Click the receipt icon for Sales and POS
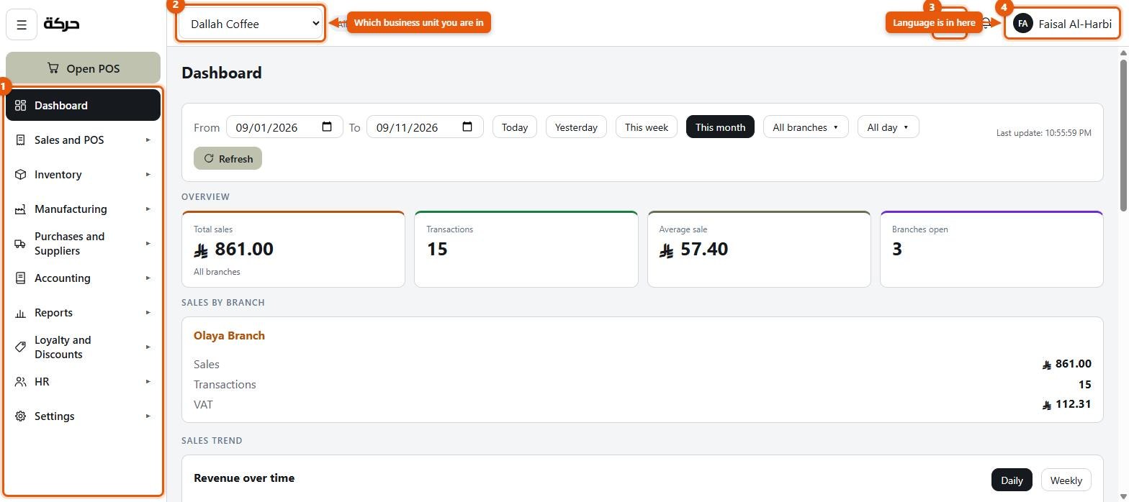The image size is (1129, 502). (20, 140)
